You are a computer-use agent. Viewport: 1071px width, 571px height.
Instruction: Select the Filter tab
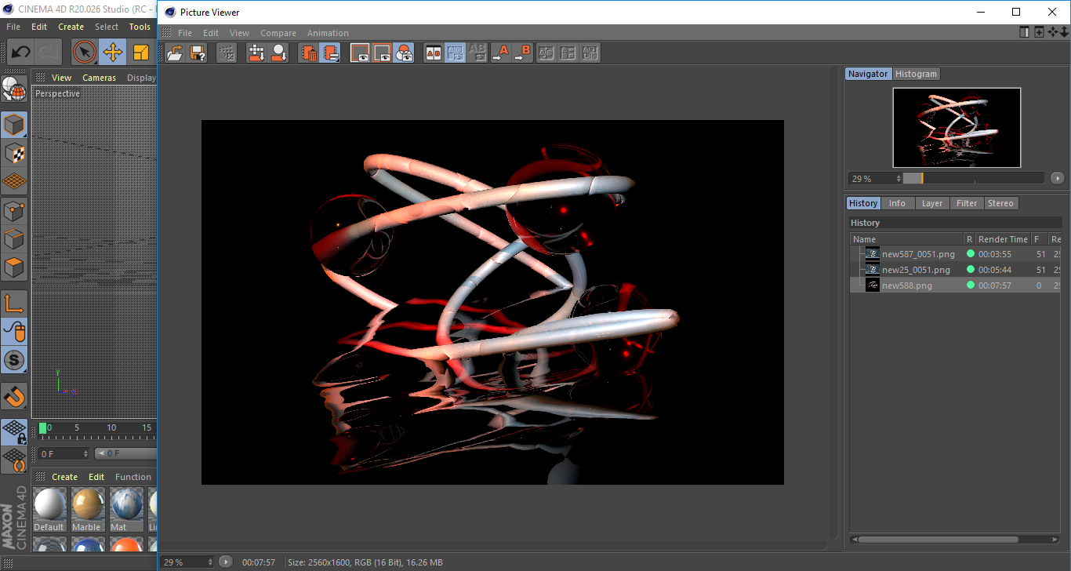pos(967,203)
